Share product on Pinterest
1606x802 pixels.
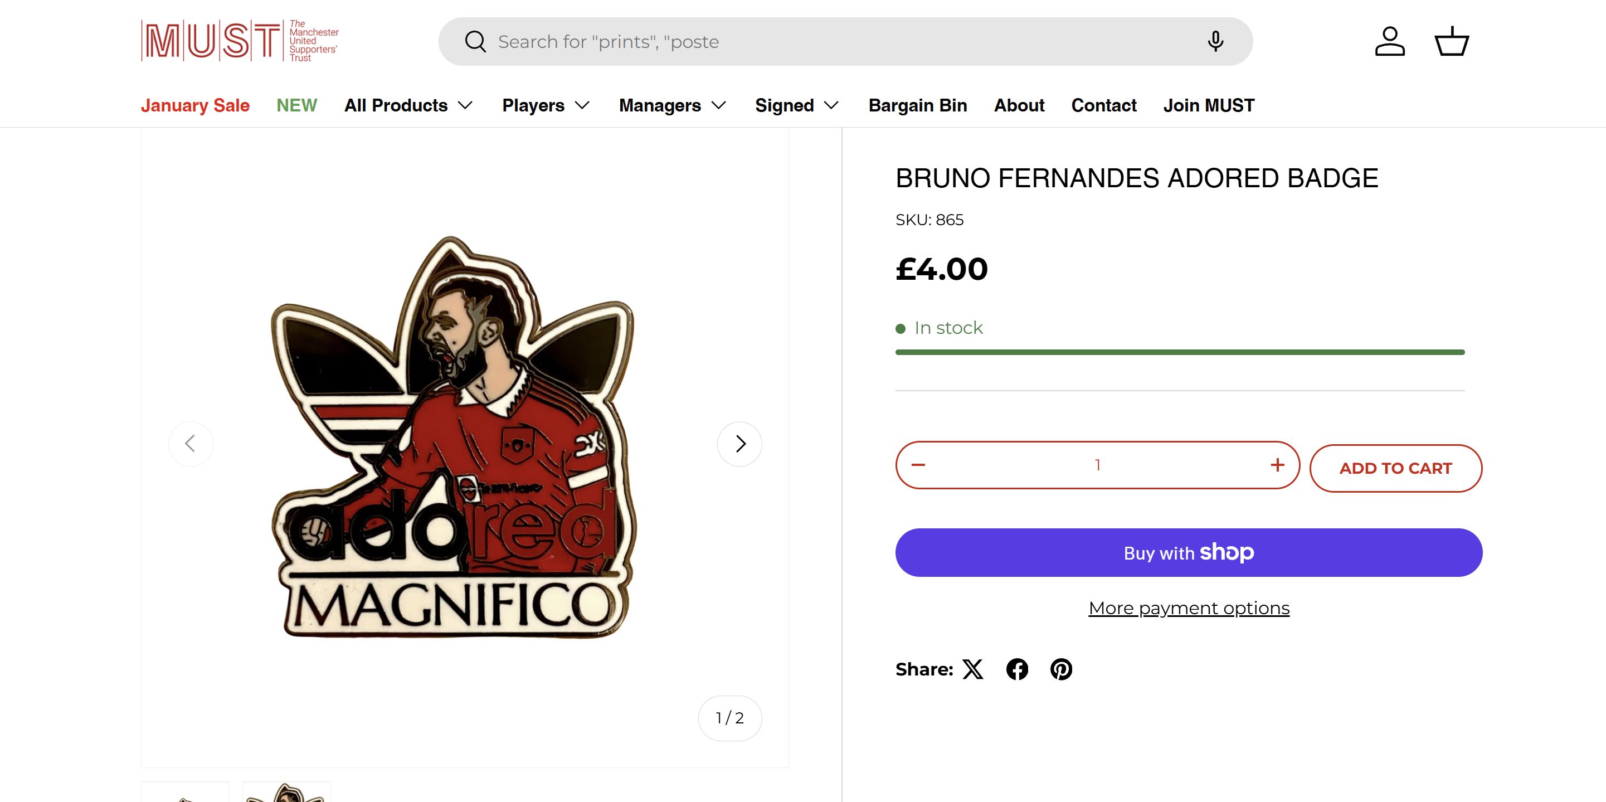[x=1061, y=669]
